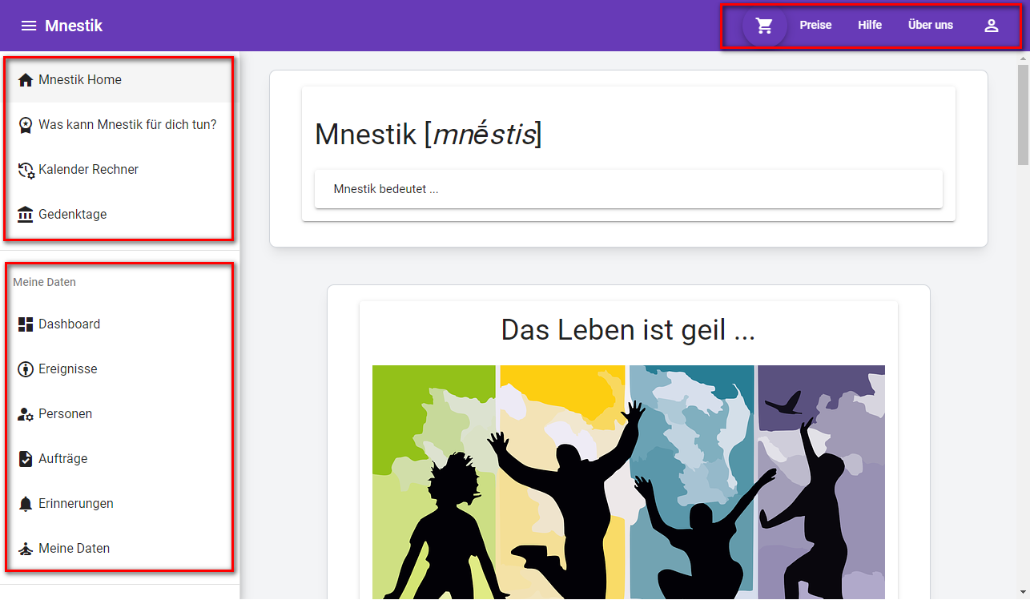
Task: Click the Personen settings icon
Action: pos(26,414)
